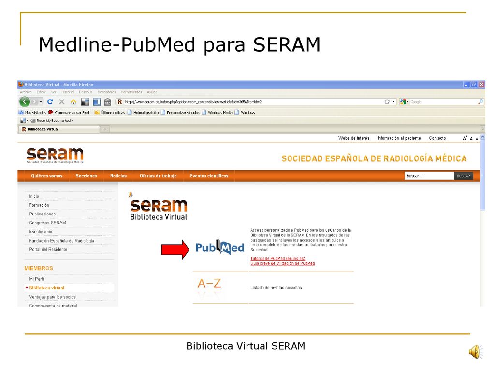The image size is (495, 371).
Task: Open the TAG toolbar icon
Action: 108,102
